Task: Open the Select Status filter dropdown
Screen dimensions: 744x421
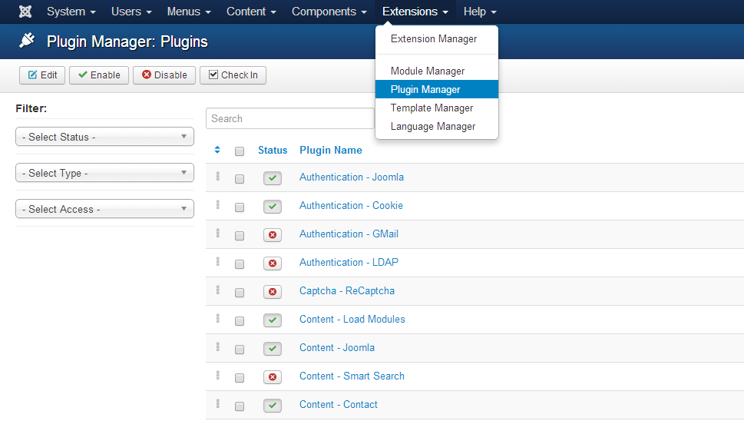Action: click(x=105, y=137)
